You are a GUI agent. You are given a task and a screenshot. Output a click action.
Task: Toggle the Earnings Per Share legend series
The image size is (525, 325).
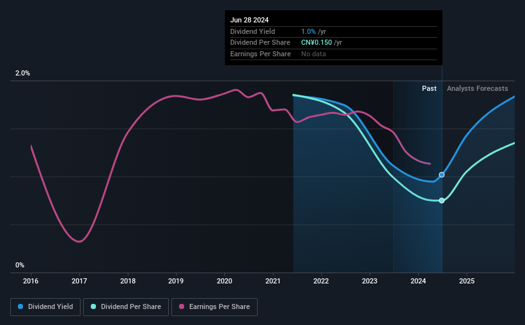(214, 307)
